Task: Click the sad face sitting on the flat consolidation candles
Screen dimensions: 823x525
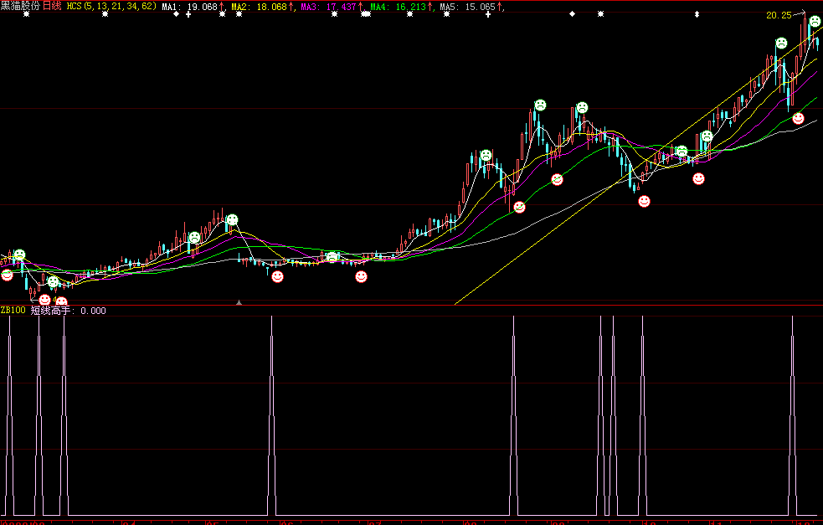Action: (332, 257)
